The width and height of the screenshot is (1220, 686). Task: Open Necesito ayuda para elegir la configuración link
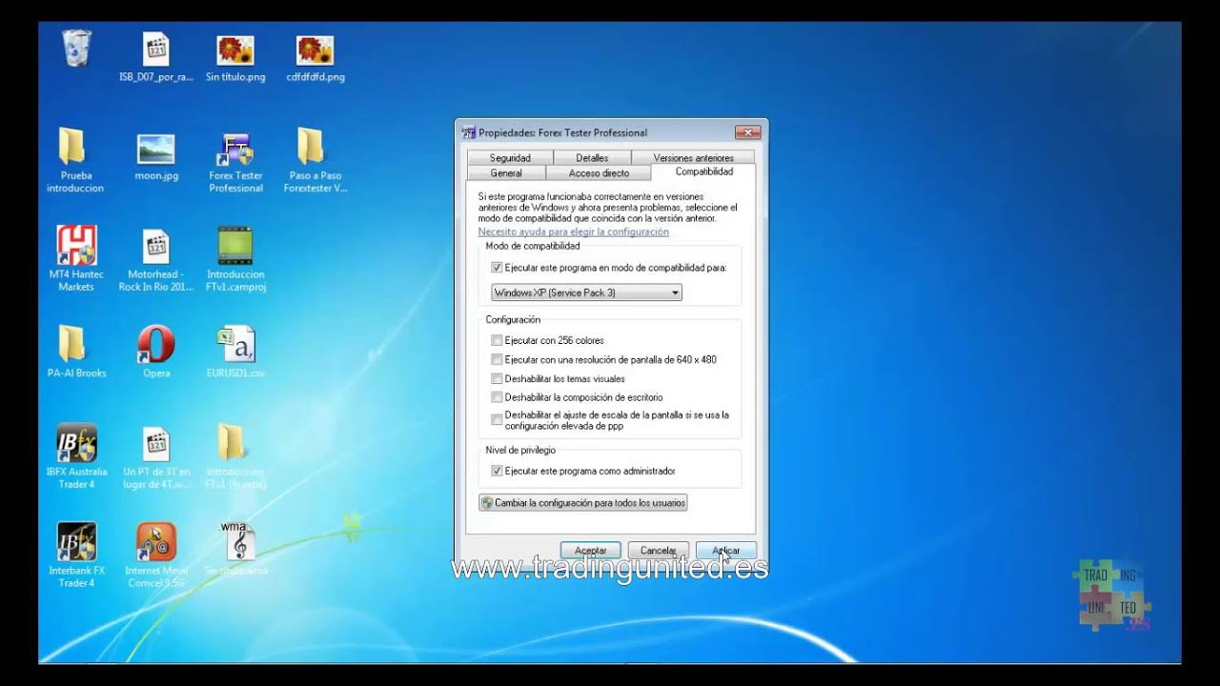[573, 232]
